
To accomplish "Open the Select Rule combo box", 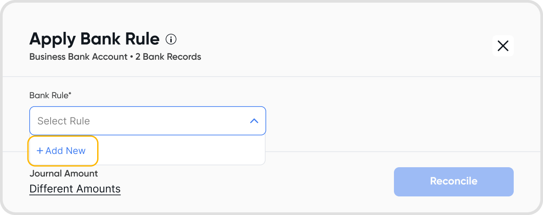I will pyautogui.click(x=148, y=121).
